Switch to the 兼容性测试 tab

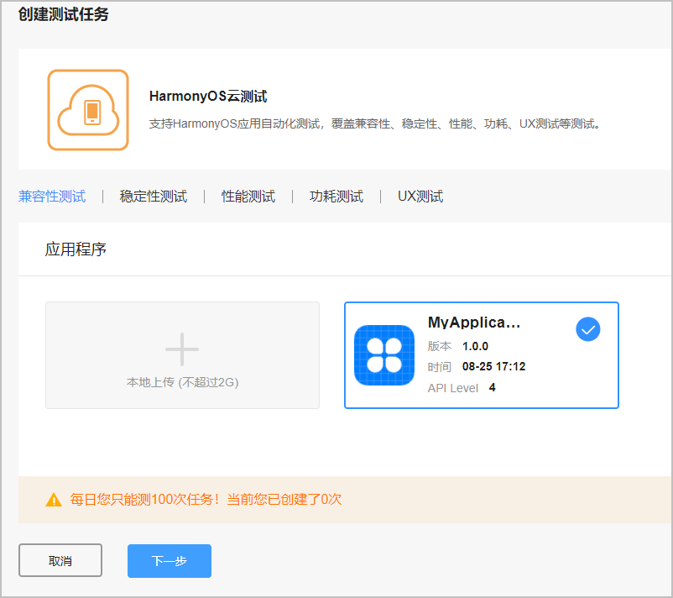(x=52, y=197)
